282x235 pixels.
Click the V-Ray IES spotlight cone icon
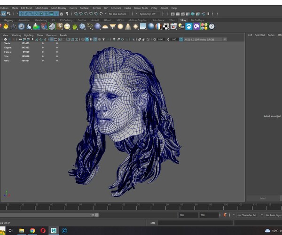tap(128, 26)
